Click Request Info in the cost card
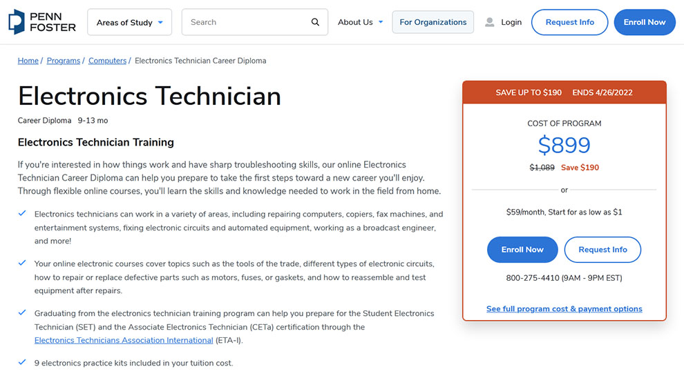This screenshot has height=389, width=684. point(602,250)
